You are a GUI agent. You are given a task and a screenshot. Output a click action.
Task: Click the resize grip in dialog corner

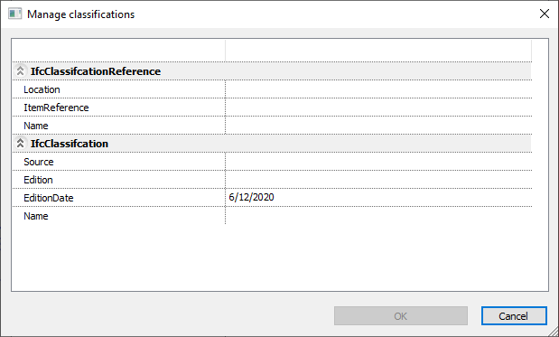(x=554, y=332)
